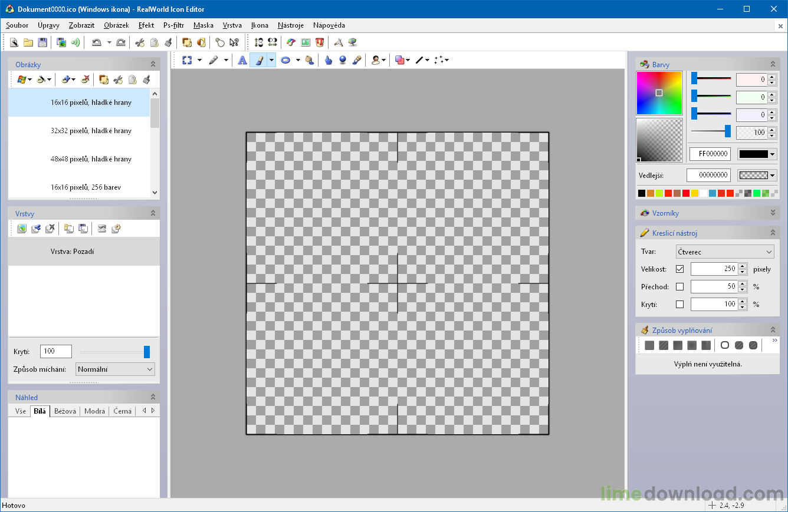Toggle the Velikost checkbox
The width and height of the screenshot is (788, 512).
[679, 269]
